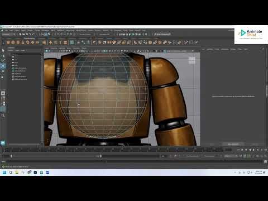Open the Script Editor icon on command line
268x201 pixels.
(x=266, y=161)
